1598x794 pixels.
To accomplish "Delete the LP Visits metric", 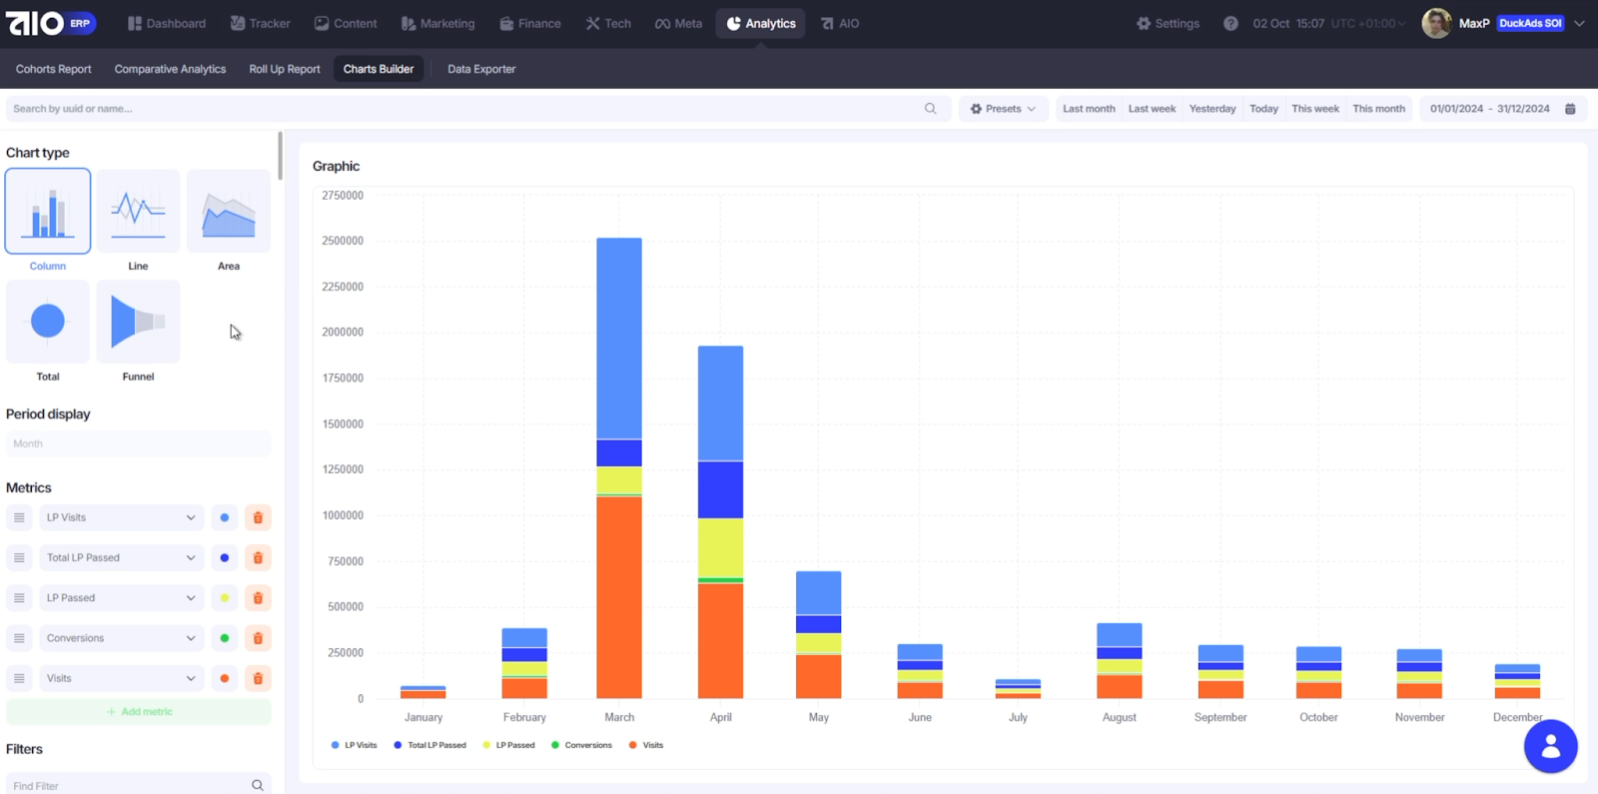I will (258, 517).
